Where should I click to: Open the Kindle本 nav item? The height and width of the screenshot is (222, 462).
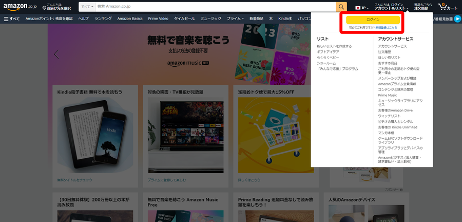pos(285,18)
